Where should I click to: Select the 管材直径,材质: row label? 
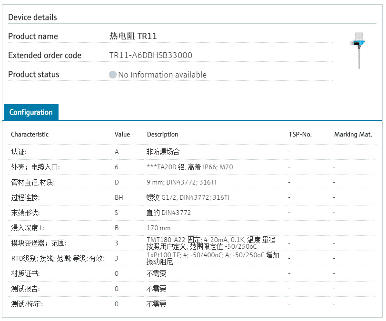33,182
